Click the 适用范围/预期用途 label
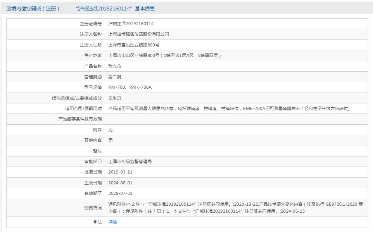This screenshot has width=373, height=232. (x=83, y=108)
